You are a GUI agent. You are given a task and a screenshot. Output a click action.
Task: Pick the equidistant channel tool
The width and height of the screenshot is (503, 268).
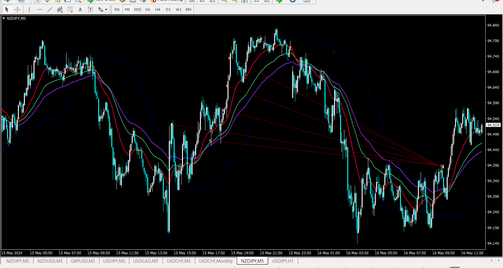[x=60, y=10]
